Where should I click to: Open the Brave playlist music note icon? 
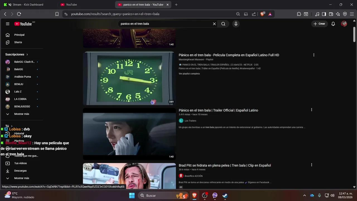[x=317, y=14]
